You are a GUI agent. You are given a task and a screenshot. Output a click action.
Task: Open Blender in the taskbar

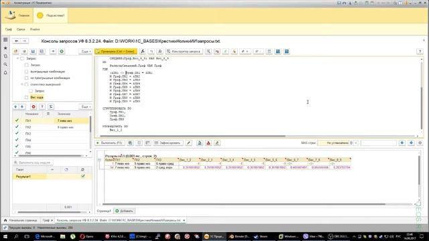pos(239,236)
